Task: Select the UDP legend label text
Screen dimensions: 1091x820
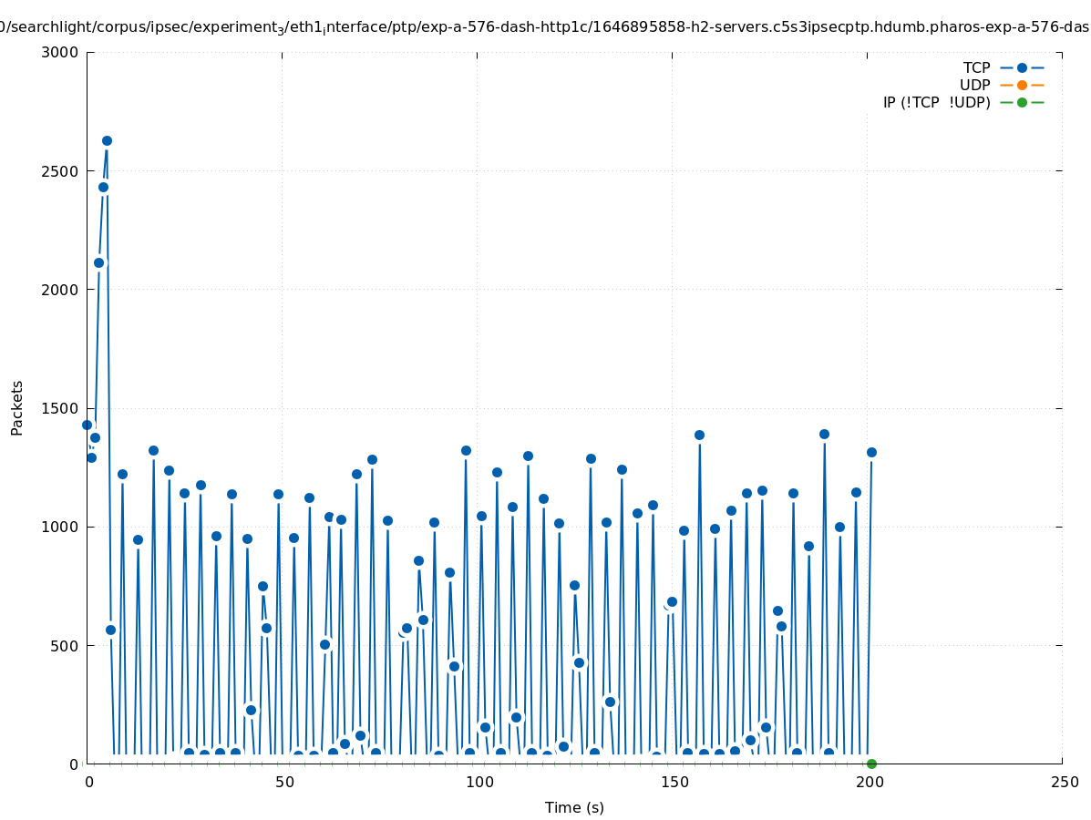Action: click(974, 85)
